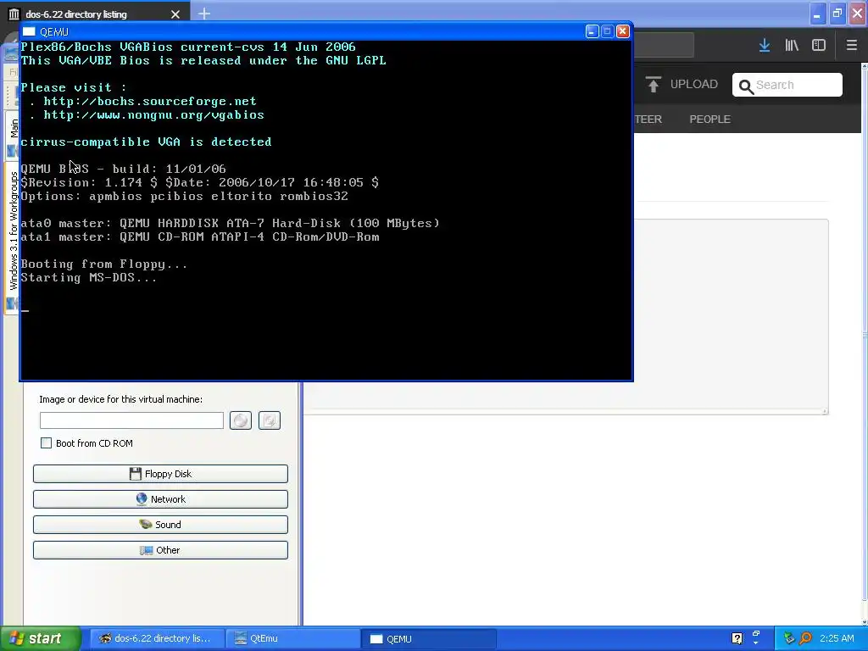
Task: Switch to QtEmu taskbar button
Action: (292, 638)
